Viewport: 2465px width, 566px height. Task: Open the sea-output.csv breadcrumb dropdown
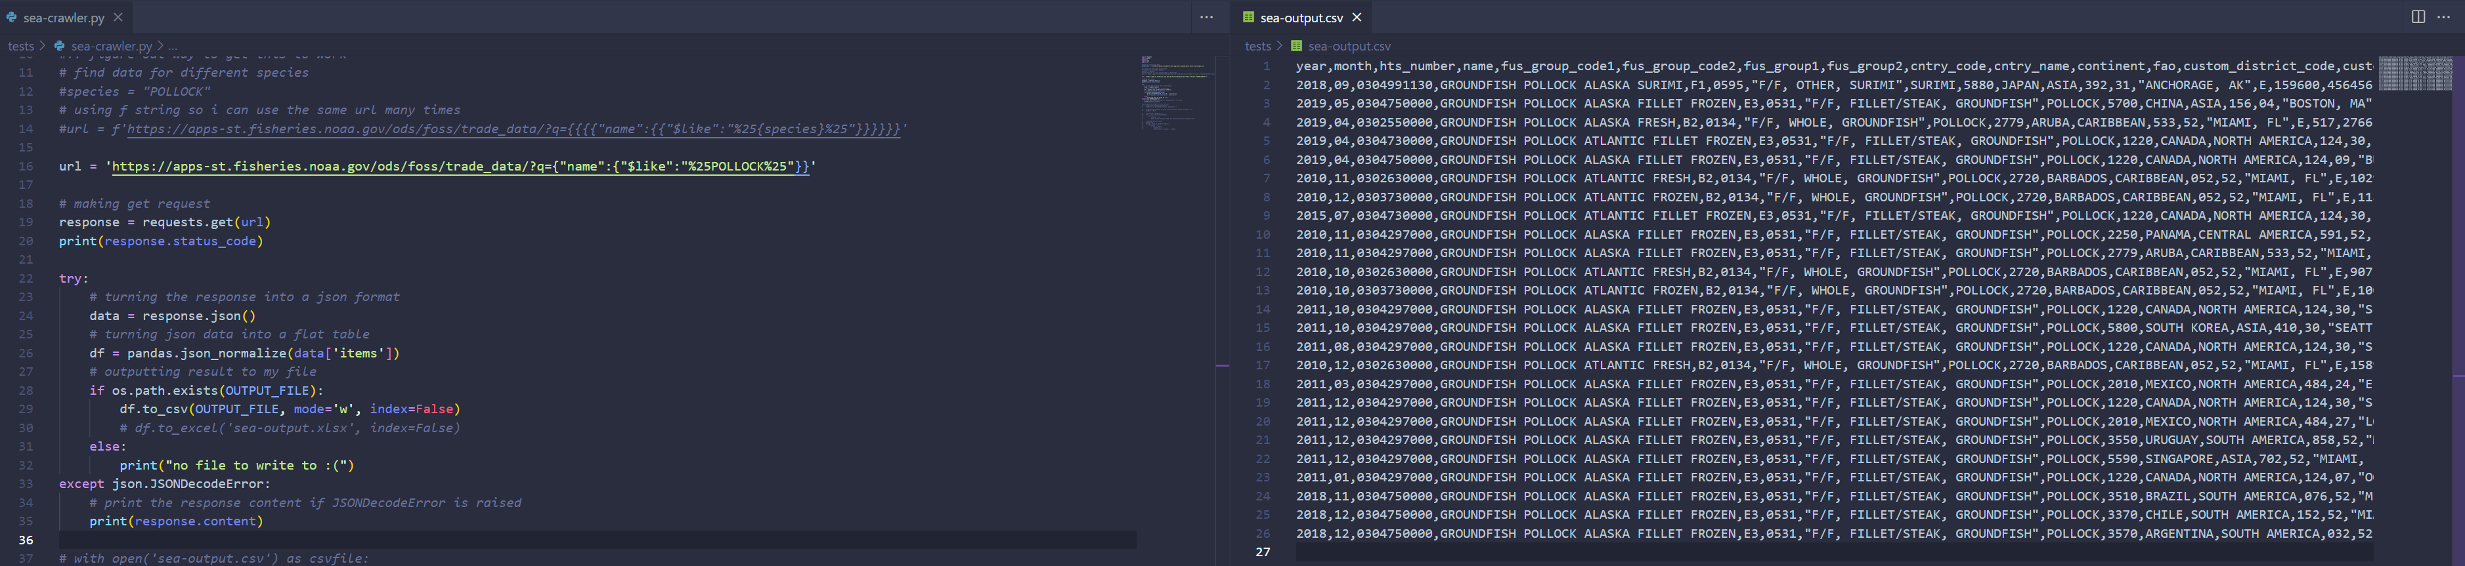[1348, 46]
